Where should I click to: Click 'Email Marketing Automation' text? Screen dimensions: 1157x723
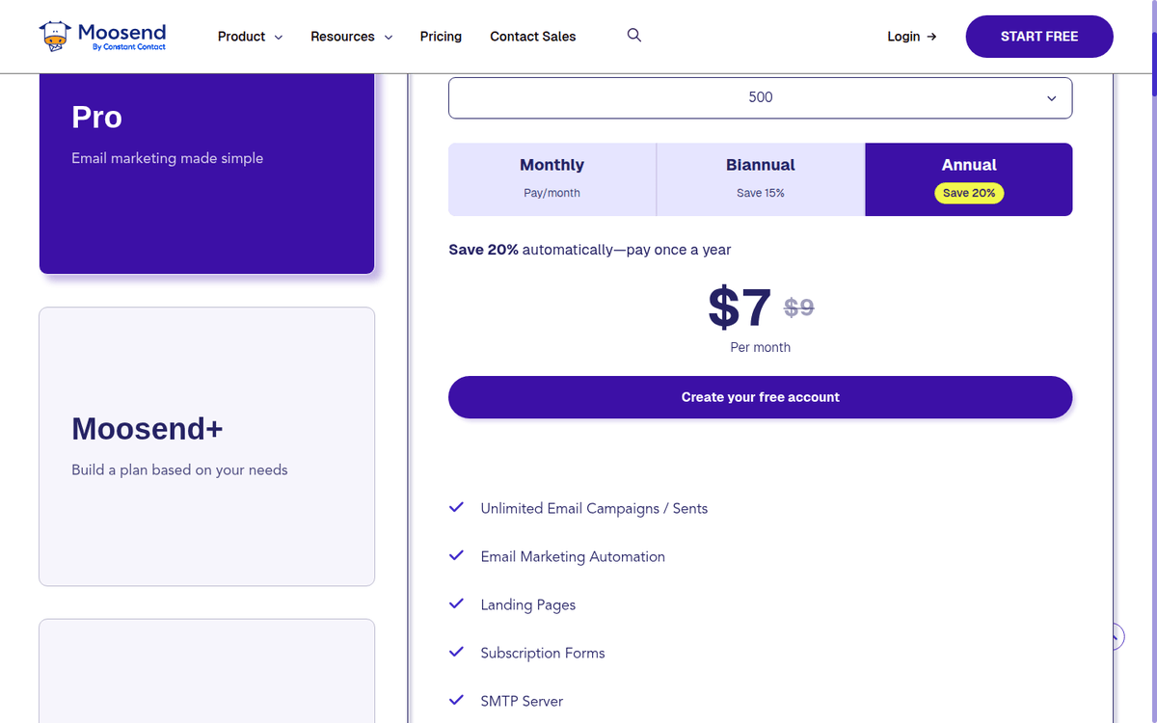573,556
